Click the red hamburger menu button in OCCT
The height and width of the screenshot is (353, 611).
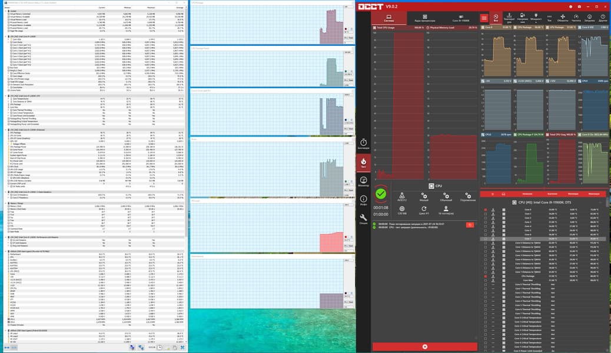pos(484,18)
